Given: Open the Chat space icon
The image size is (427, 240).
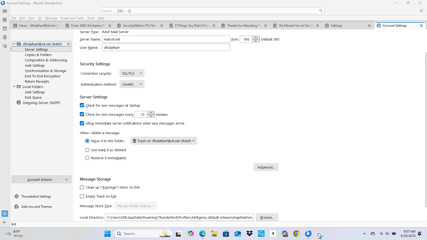Looking at the screenshot, I should (5, 46).
